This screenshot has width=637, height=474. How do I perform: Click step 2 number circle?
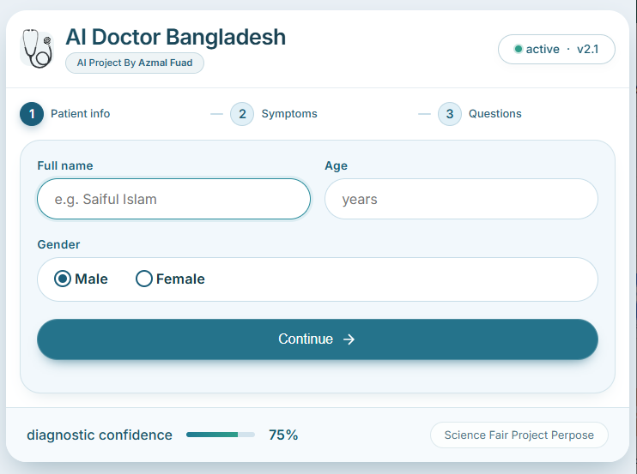click(x=242, y=114)
